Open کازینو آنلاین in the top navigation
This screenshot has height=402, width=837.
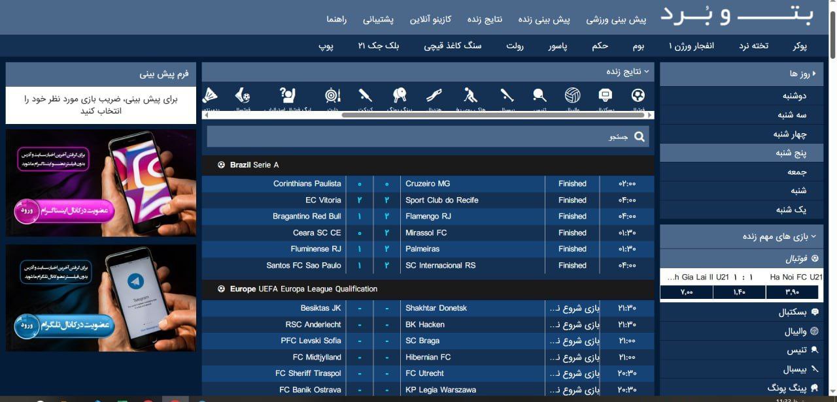431,20
